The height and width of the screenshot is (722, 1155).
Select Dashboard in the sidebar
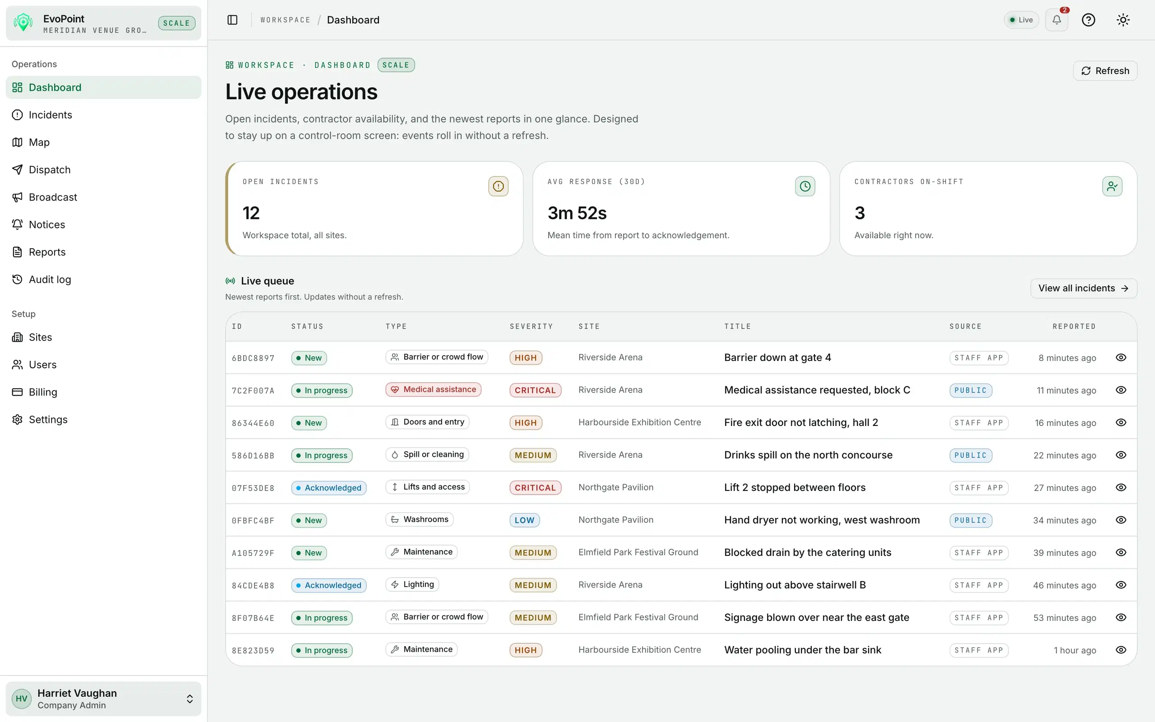[104, 88]
